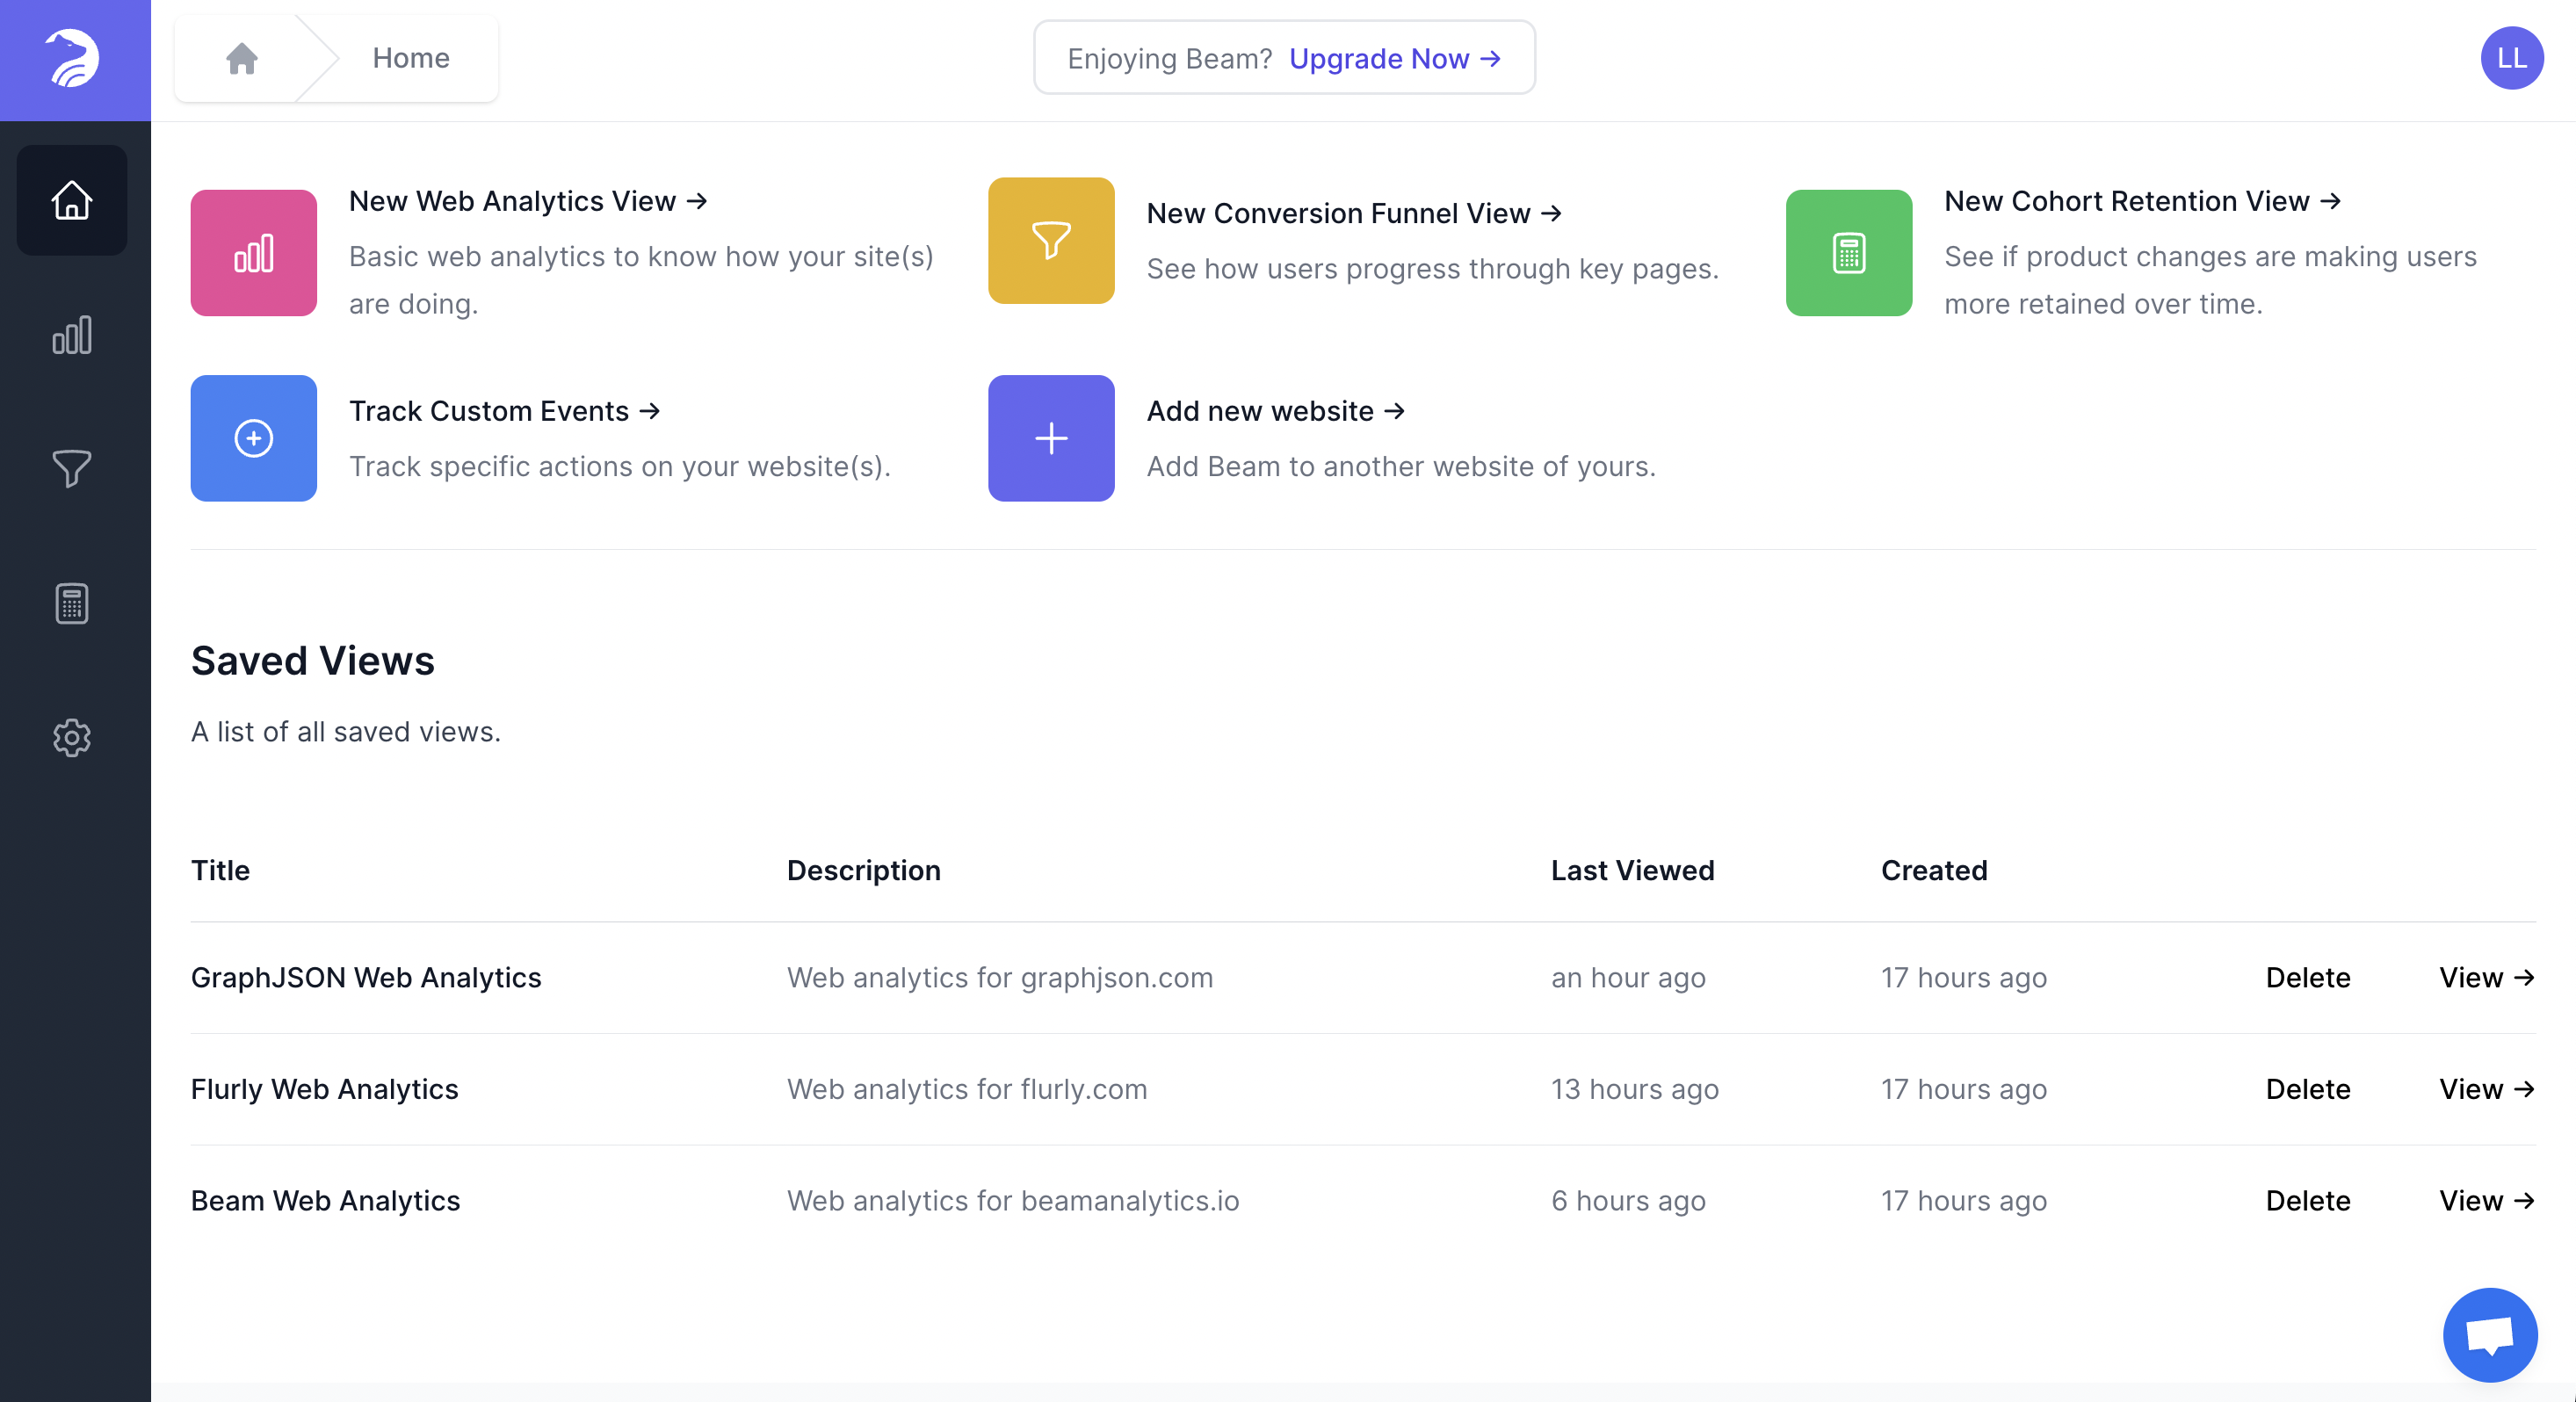Delete the Flurly Web Analytics view
2576x1402 pixels.
click(2308, 1089)
